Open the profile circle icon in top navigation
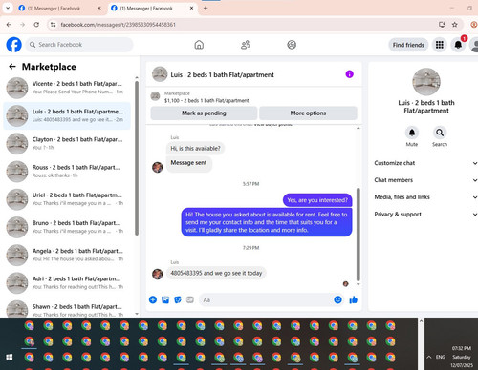 coord(292,45)
